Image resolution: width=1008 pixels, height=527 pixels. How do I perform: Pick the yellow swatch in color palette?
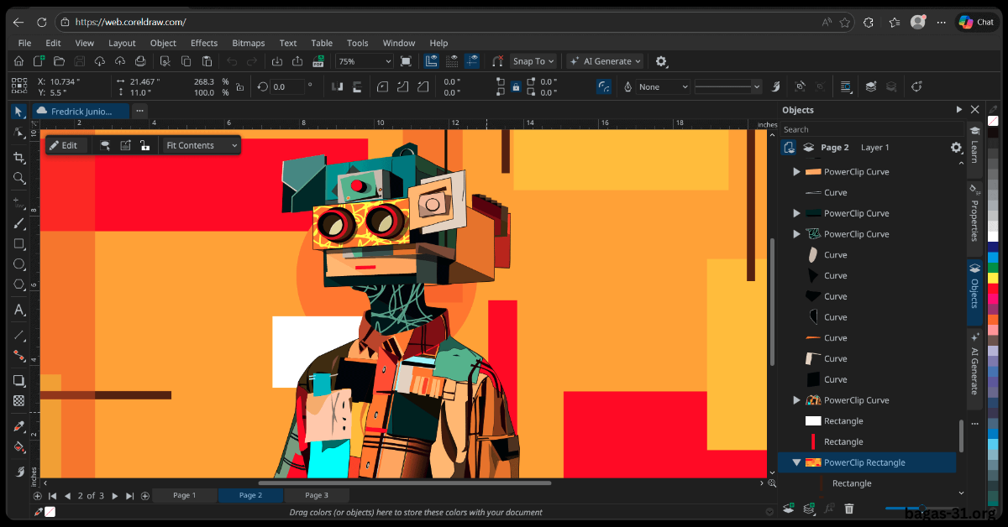tap(993, 277)
